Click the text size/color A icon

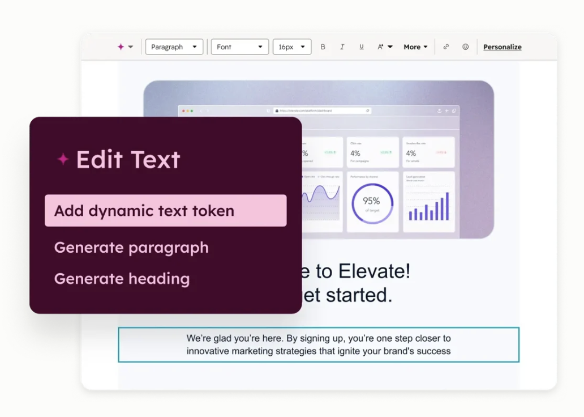(381, 47)
